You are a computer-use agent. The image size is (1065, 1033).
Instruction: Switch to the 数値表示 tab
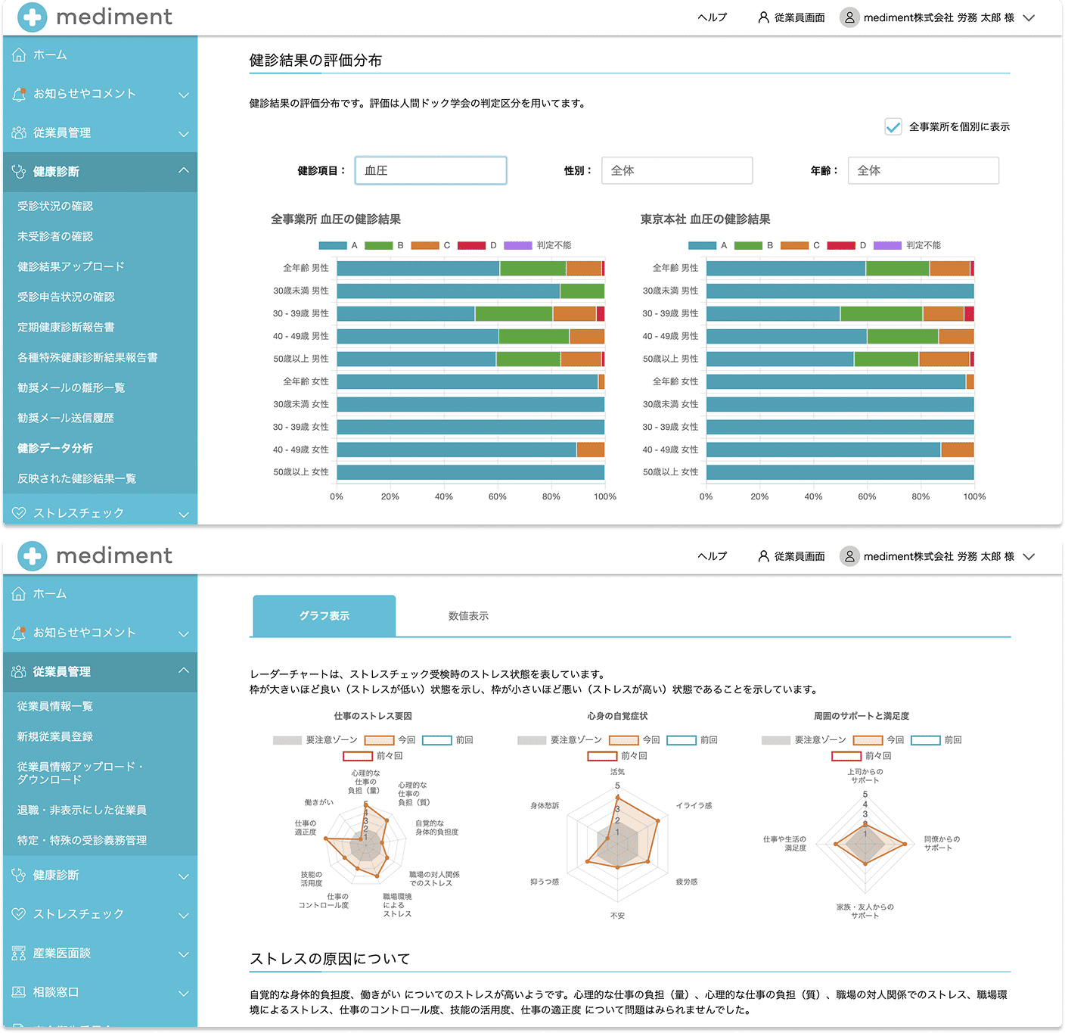pyautogui.click(x=468, y=616)
